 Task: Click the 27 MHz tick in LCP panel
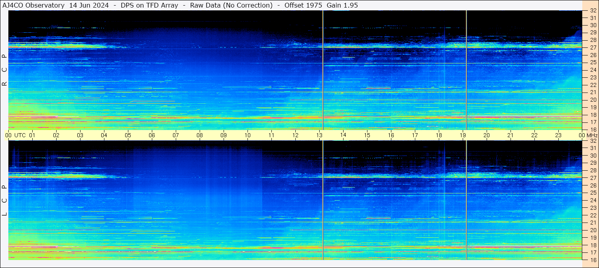[x=593, y=178]
